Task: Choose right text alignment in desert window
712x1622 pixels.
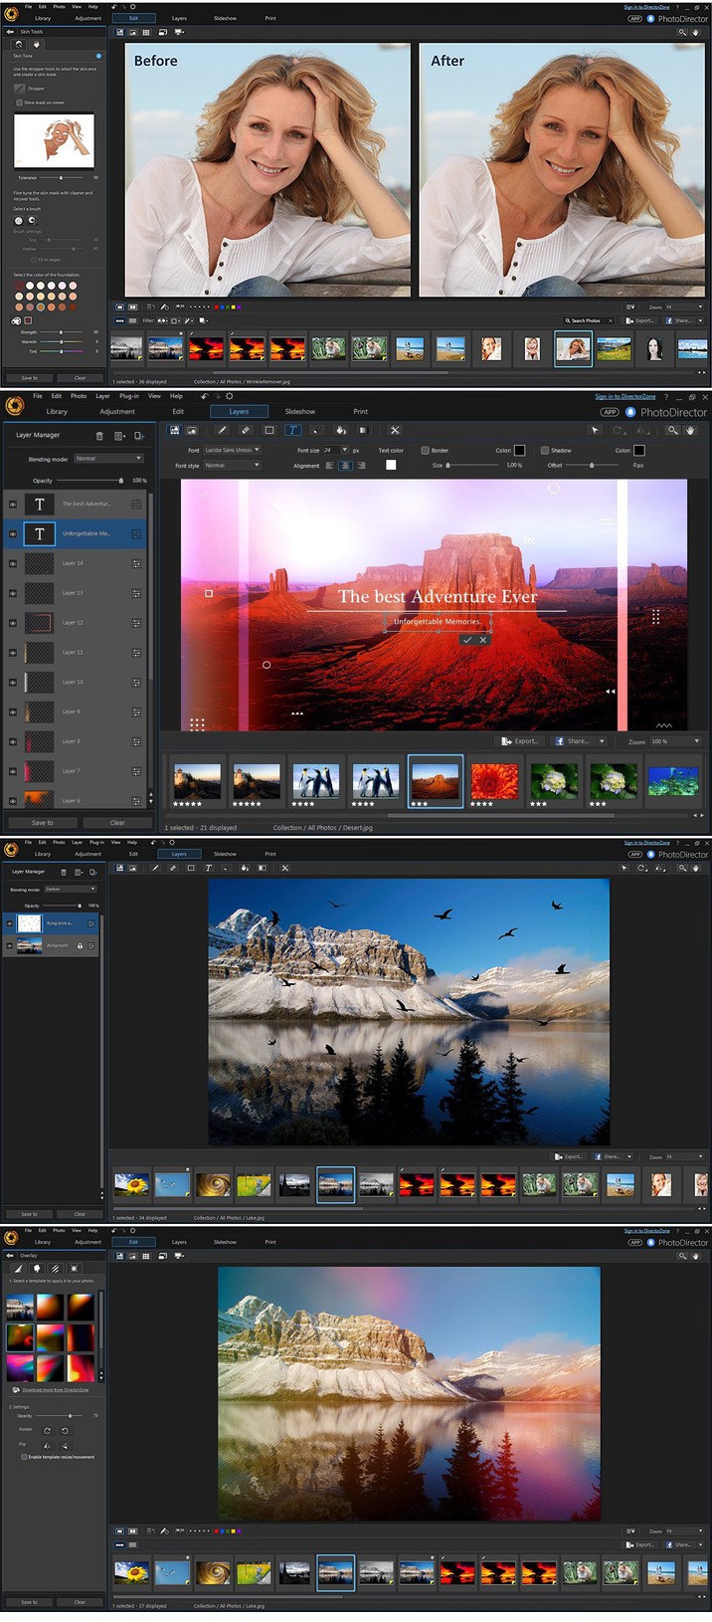Action: point(361,465)
